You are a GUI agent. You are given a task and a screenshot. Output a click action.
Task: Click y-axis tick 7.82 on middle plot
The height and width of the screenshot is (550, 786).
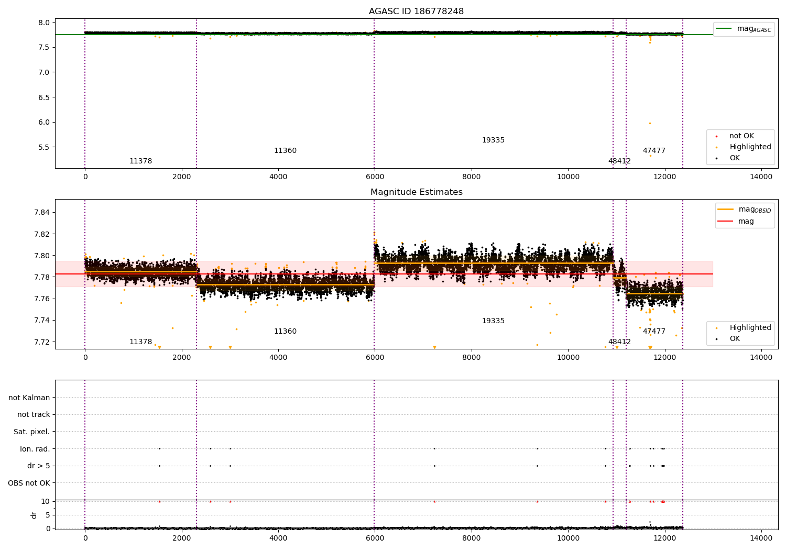42,234
